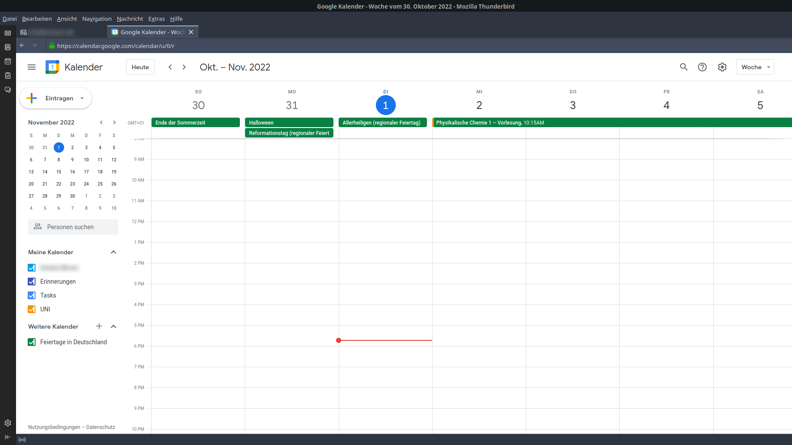This screenshot has width=792, height=445.
Task: Open the Nachricht menu
Action: coord(130,19)
